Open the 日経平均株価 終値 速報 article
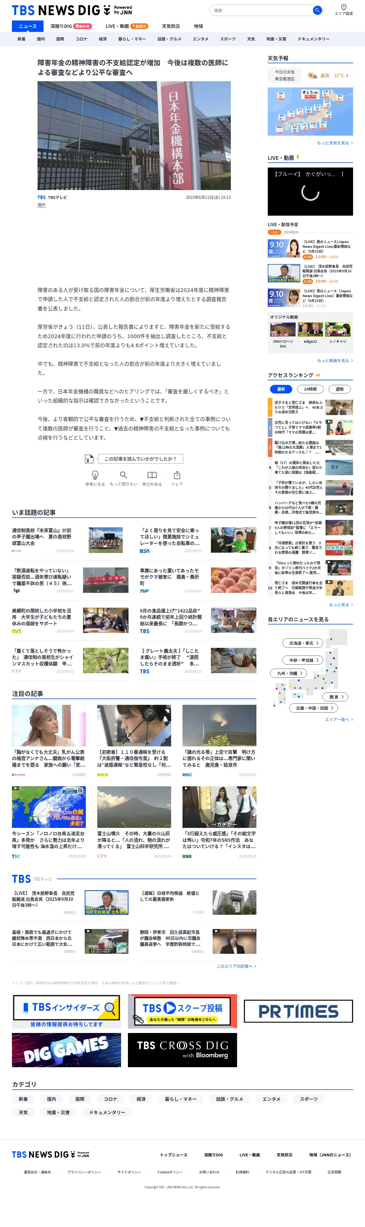The height and width of the screenshot is (1227, 365). (198, 903)
